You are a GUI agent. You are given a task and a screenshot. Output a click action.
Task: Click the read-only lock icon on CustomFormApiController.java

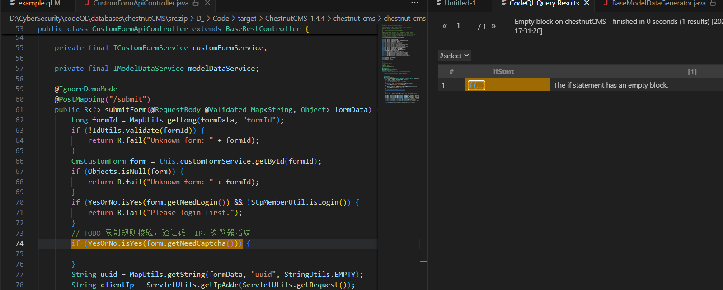tap(196, 3)
